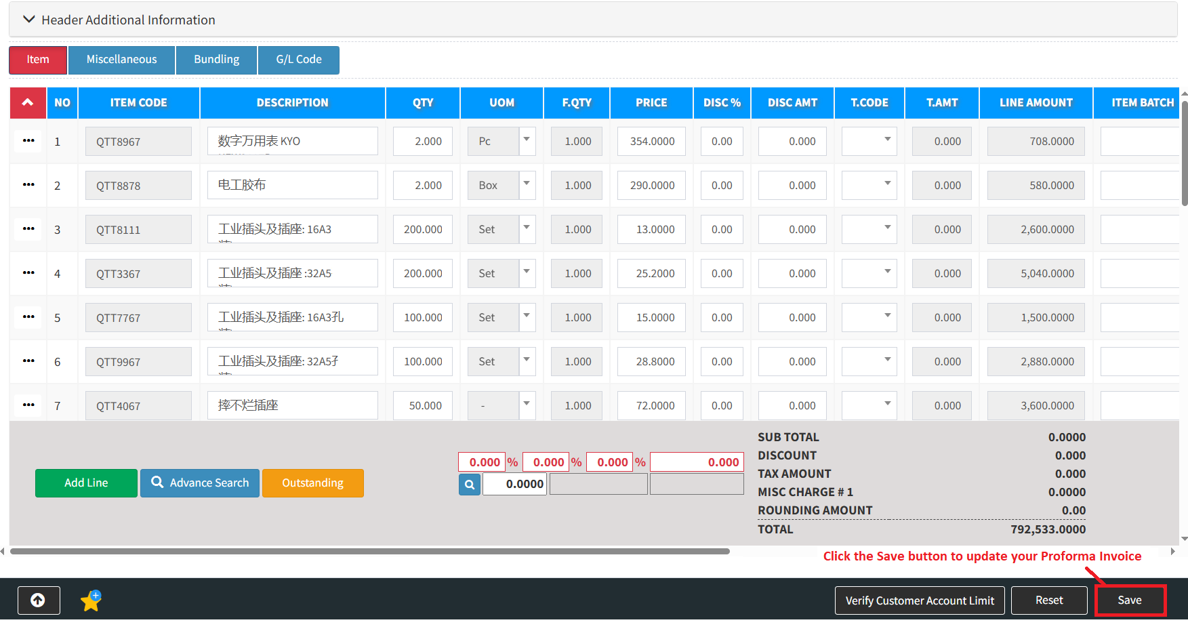Viewport: 1188px width, 633px height.
Task: Switch to the Miscellaneous tab
Action: click(x=121, y=60)
